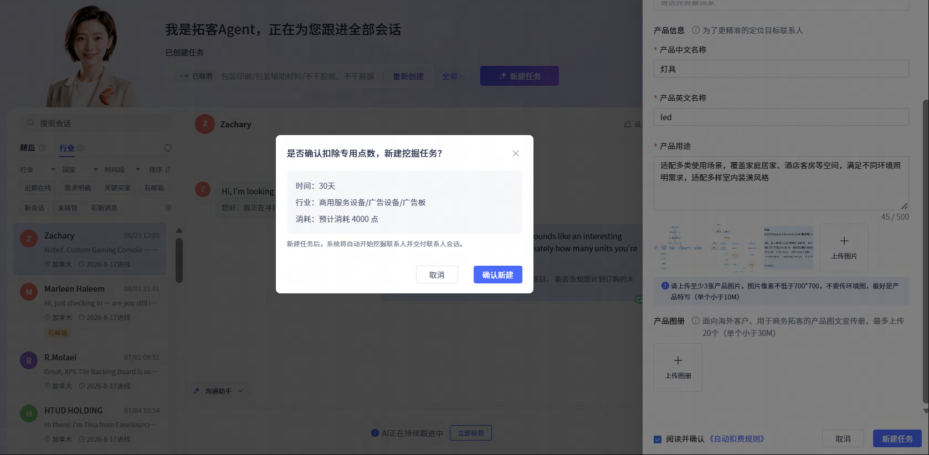This screenshot has width=929, height=455.
Task: Toggle 阅读并确认 checkbox
Action: click(x=658, y=440)
